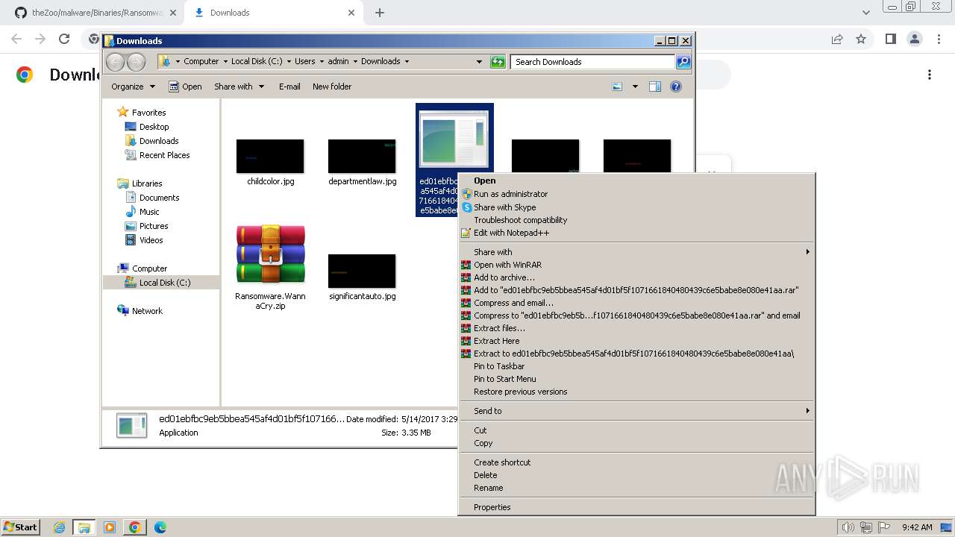This screenshot has width=955, height=537.
Task: Expand the Send to submenu
Action: (x=636, y=411)
